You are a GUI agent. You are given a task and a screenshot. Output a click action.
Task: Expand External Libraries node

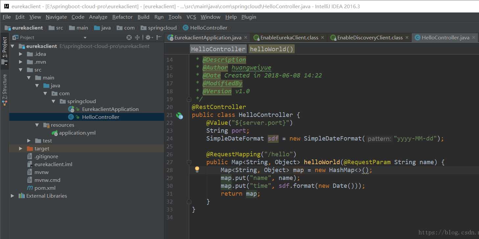point(12,196)
